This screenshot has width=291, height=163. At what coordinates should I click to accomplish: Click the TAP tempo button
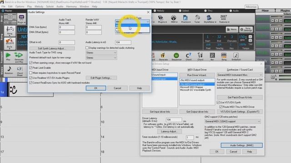pos(250,44)
